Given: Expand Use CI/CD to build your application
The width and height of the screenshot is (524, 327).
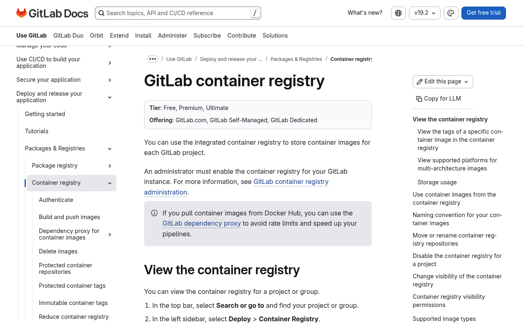Looking at the screenshot, I should pos(110,63).
